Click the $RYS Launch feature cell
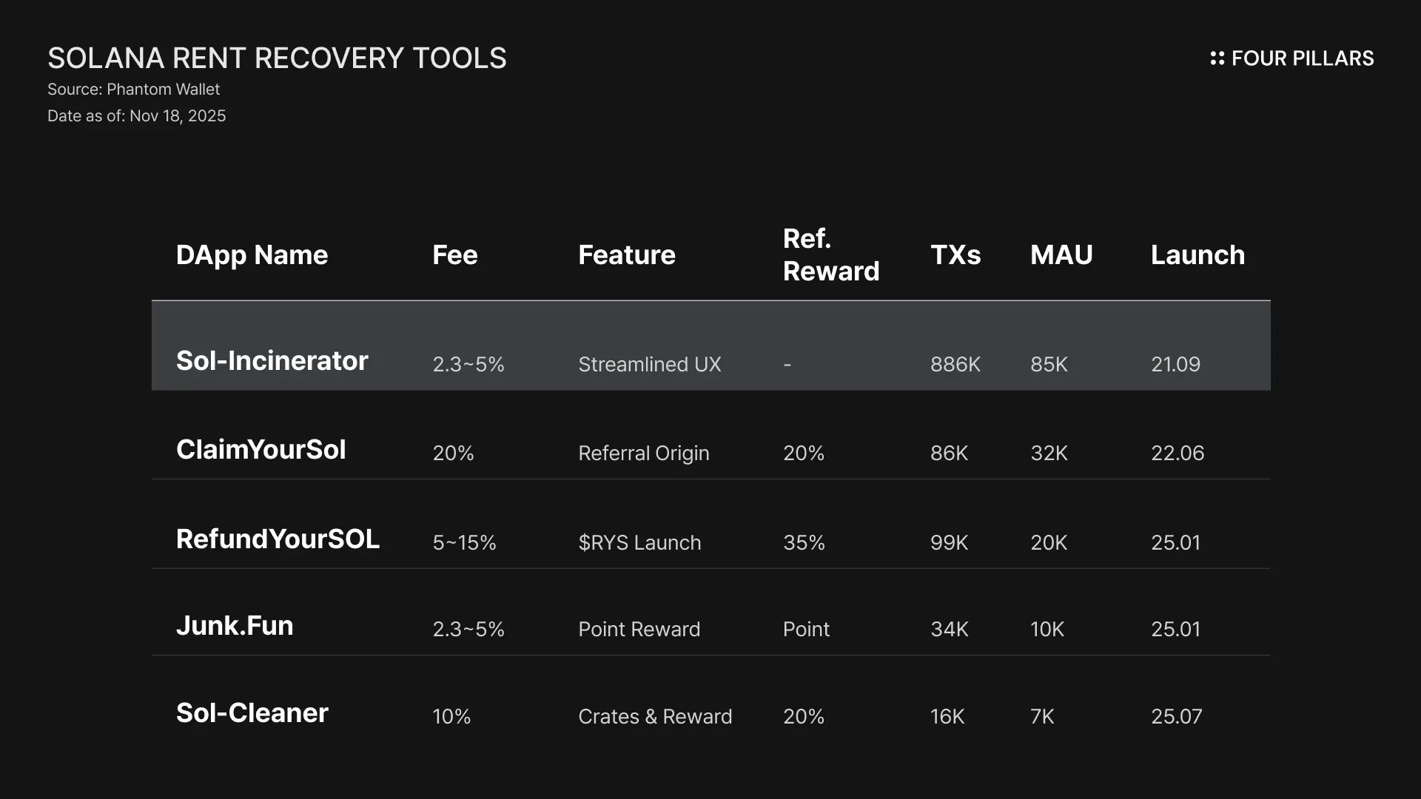This screenshot has width=1421, height=799. coord(639,543)
